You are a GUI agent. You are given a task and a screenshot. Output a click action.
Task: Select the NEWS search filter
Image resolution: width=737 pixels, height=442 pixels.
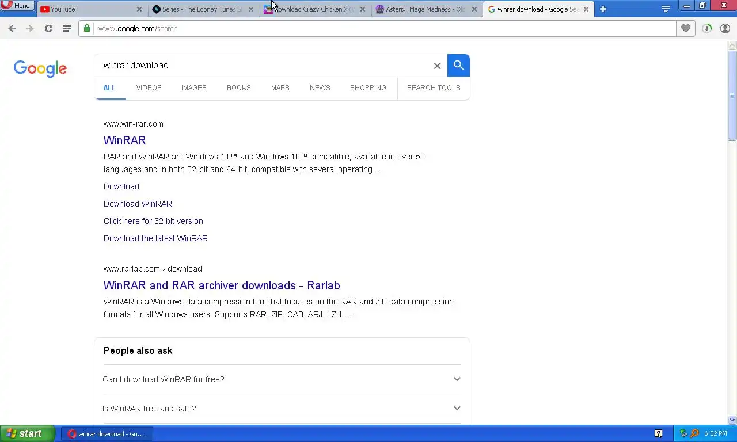(320, 88)
